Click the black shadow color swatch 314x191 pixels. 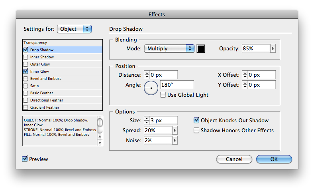click(x=201, y=49)
